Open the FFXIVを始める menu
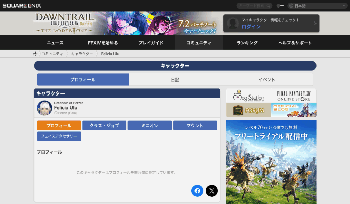This screenshot has width=350, height=204. tap(103, 43)
